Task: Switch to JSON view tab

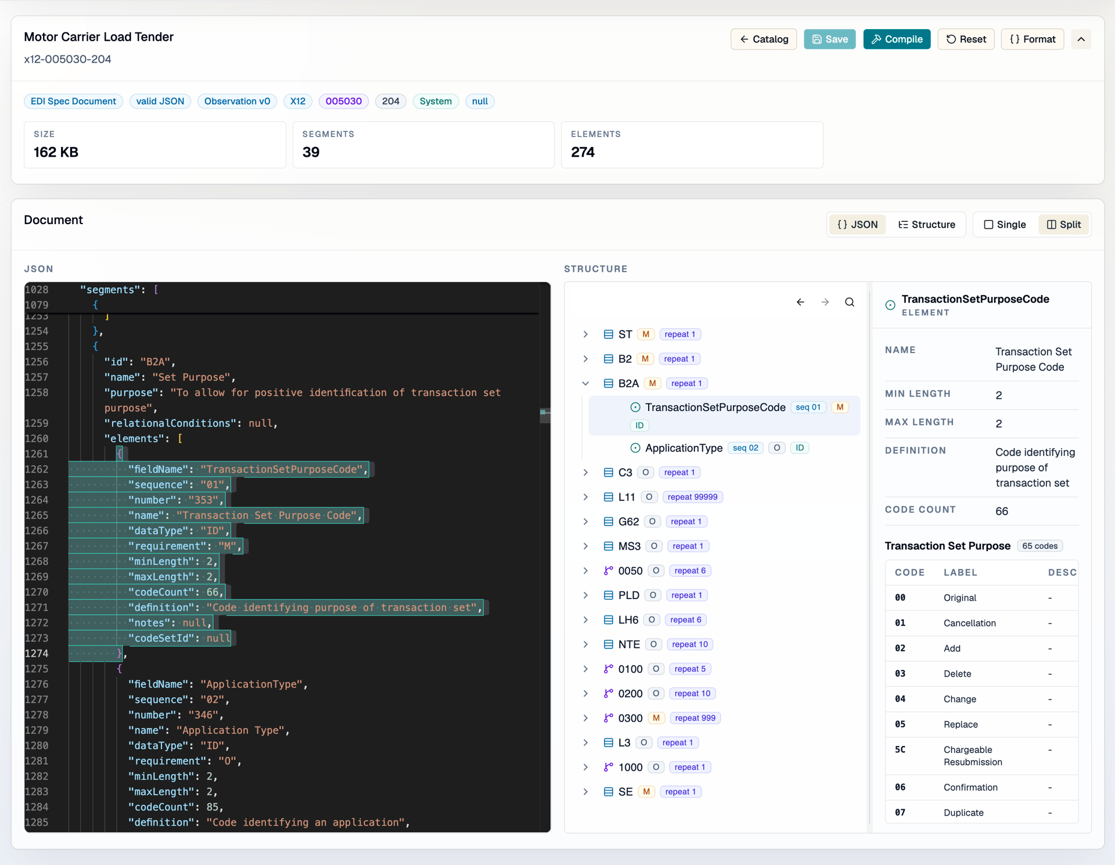Action: click(x=857, y=224)
